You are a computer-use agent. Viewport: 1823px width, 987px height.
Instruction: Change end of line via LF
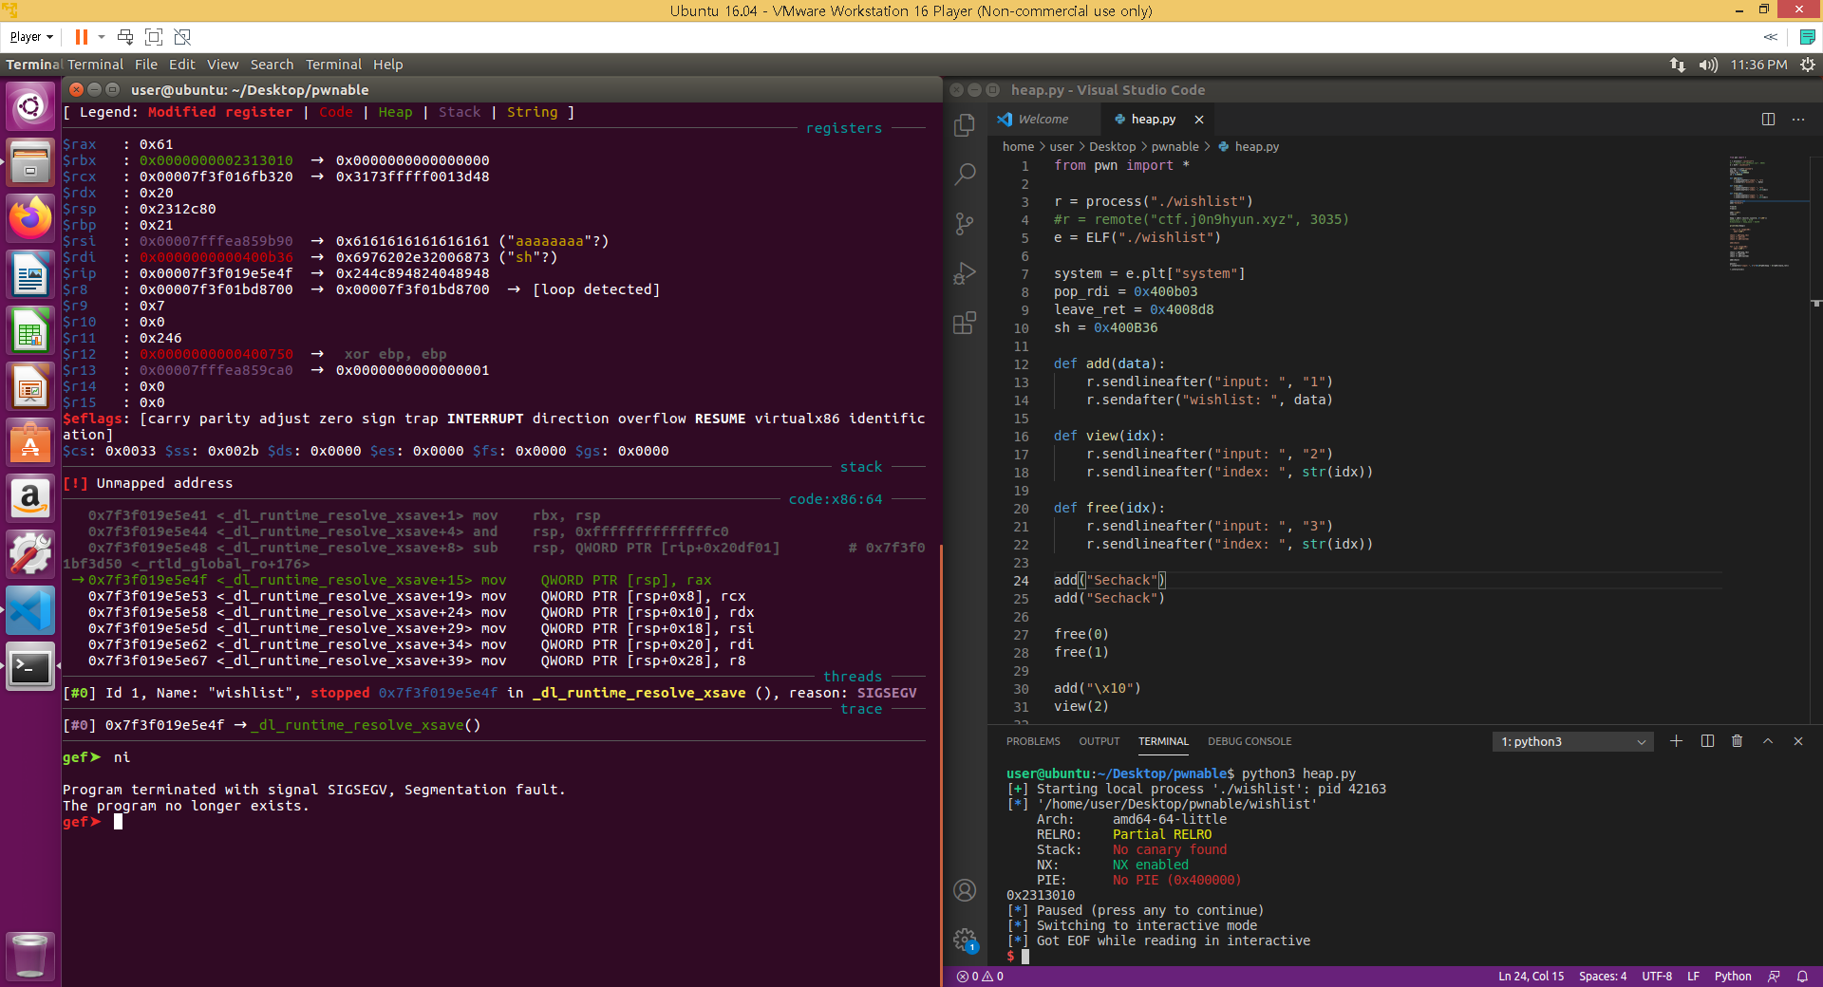[x=1693, y=977]
